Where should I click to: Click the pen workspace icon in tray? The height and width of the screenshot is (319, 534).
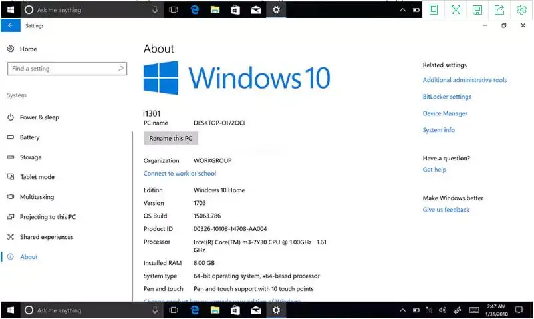point(458,310)
